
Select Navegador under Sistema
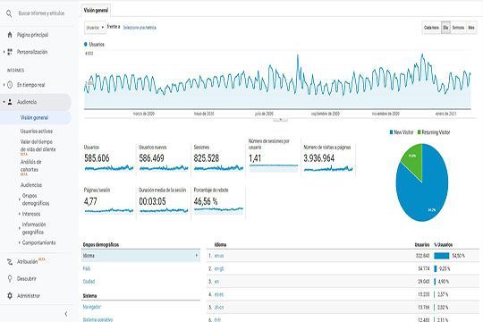point(92,307)
